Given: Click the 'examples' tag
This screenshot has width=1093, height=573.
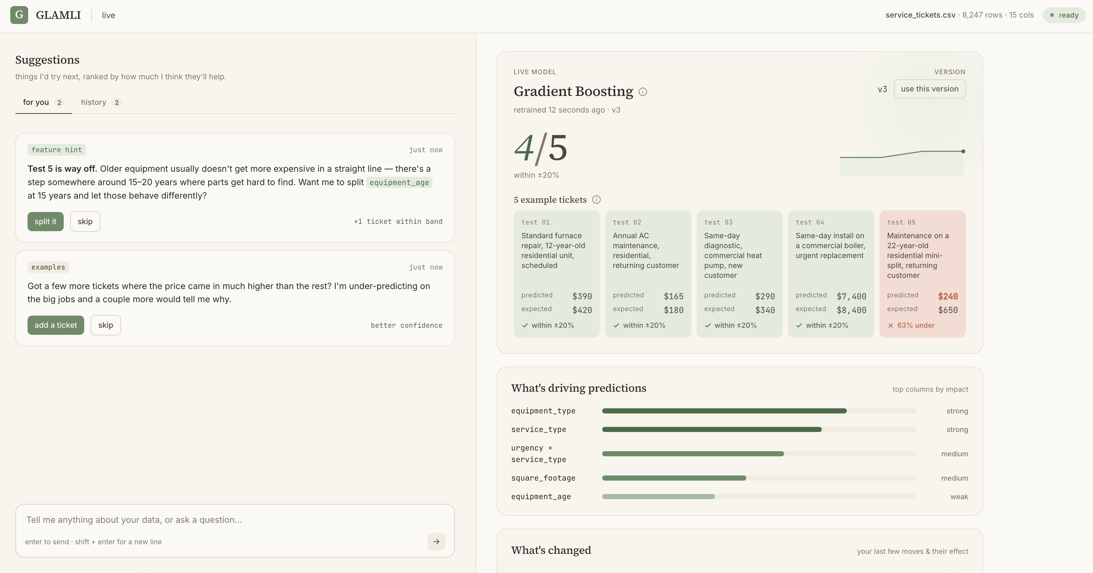Looking at the screenshot, I should click(x=48, y=267).
